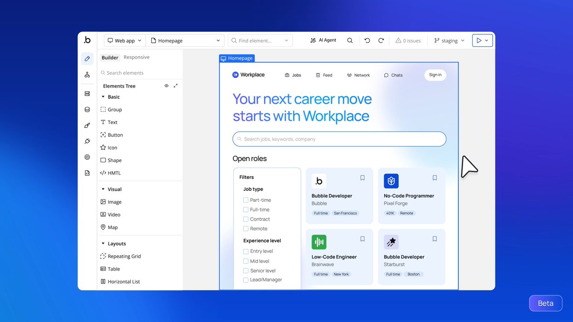Open the AI Agent button

(x=323, y=41)
